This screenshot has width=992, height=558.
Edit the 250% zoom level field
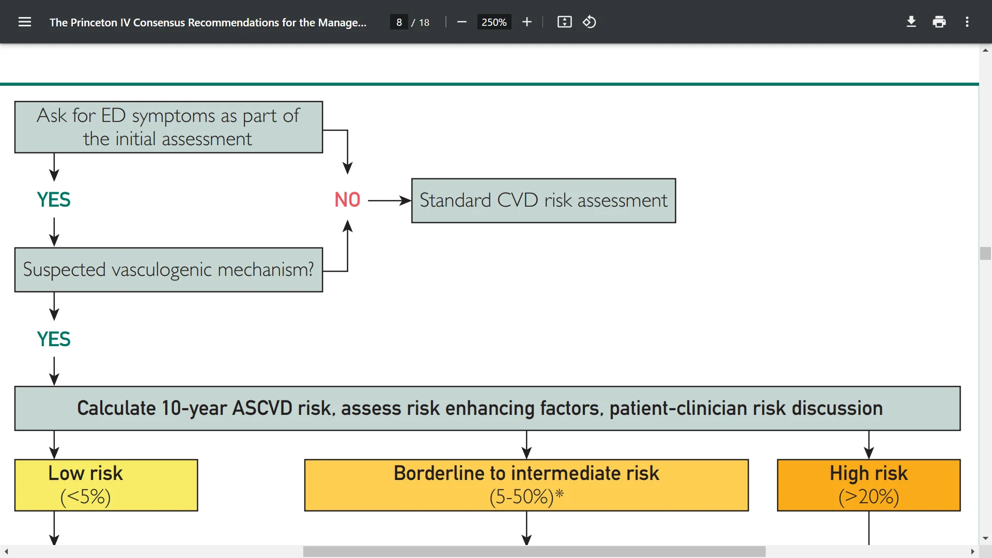coord(494,22)
